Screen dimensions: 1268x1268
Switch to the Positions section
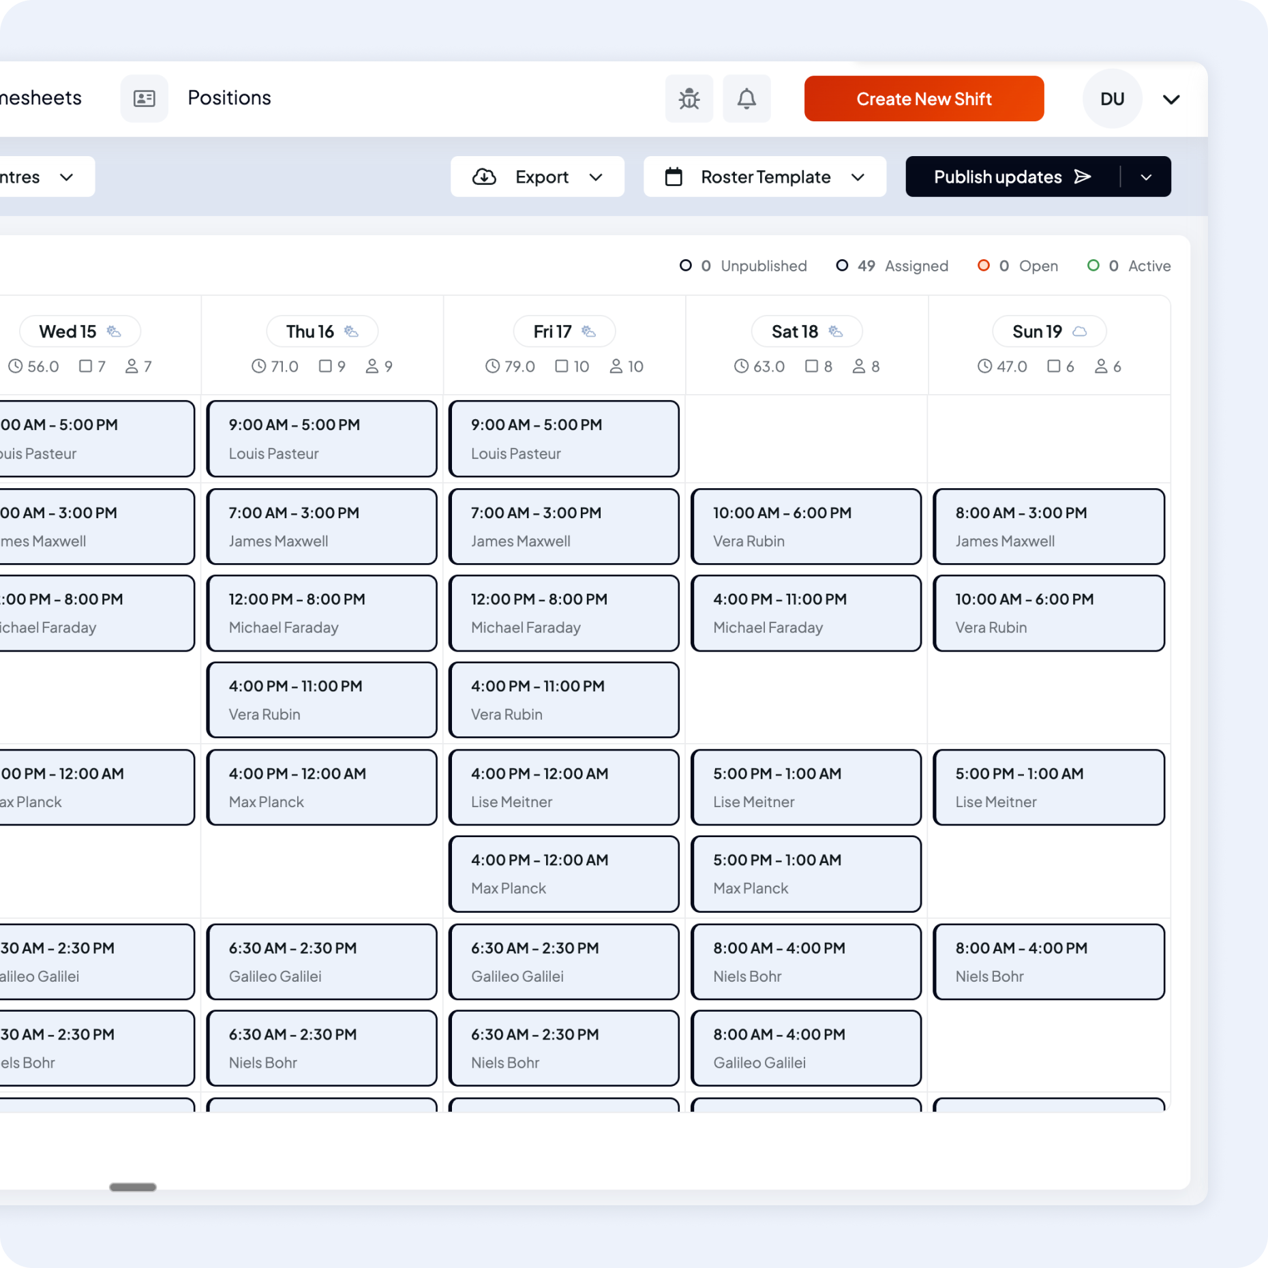[x=229, y=97]
